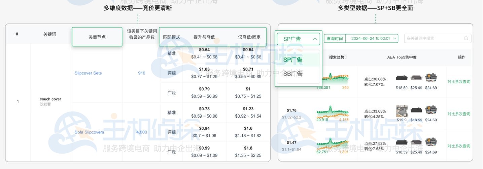The width and height of the screenshot is (483, 169).
Task: Click the 精准 match type in Slipcover Sets
Action: pos(172,53)
